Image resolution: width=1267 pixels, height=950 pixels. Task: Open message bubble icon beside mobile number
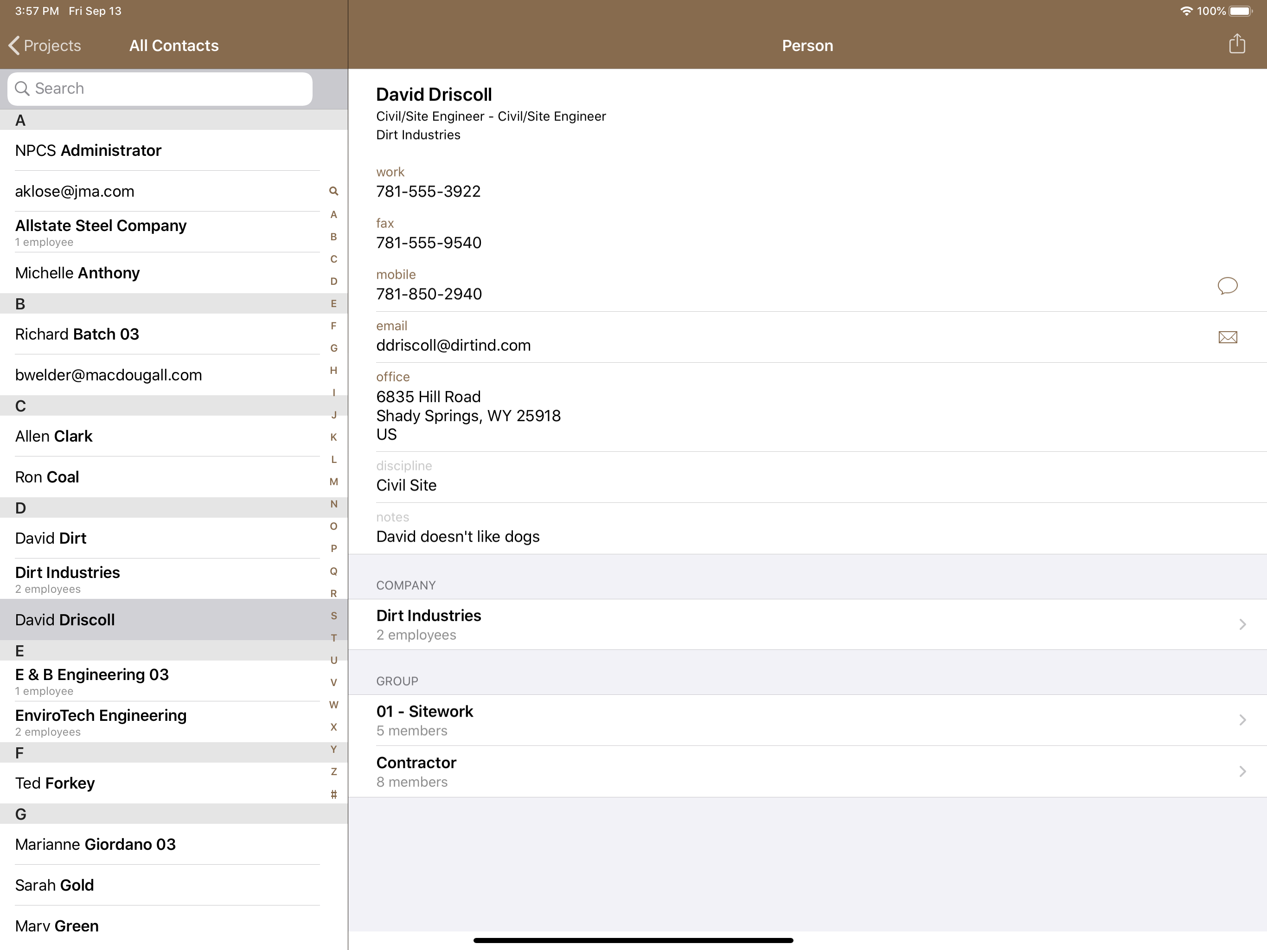coord(1227,285)
